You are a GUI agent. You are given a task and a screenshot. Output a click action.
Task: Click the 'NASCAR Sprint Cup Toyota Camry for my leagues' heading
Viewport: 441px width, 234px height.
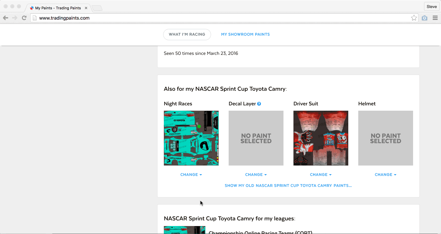[x=230, y=218]
